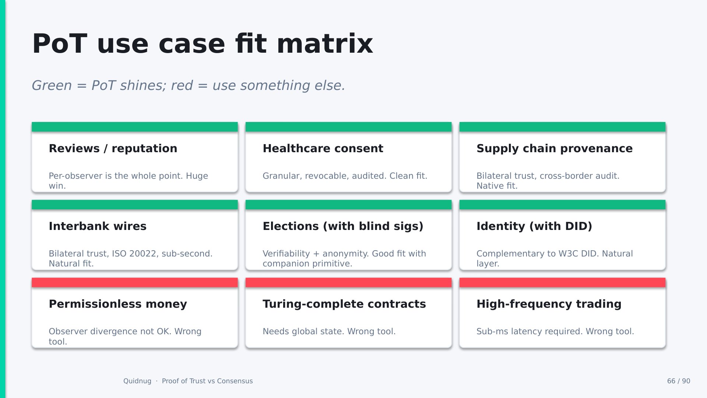Select the 'Permissionless money' card heading
Screen dimensions: 707x398
click(118, 304)
